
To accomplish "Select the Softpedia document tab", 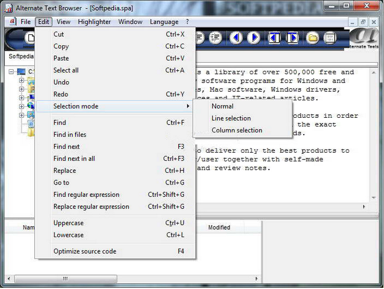I will [20, 56].
